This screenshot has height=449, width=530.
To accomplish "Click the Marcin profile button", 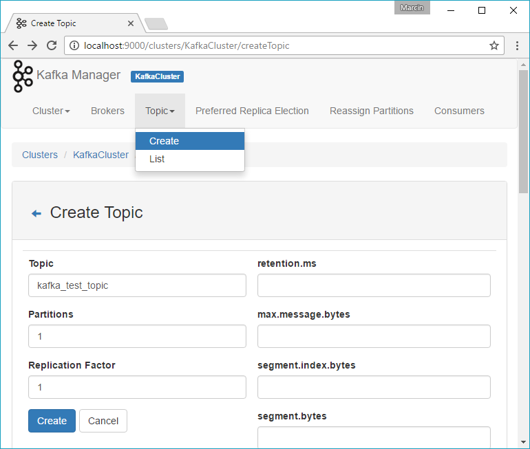I will 412,8.
